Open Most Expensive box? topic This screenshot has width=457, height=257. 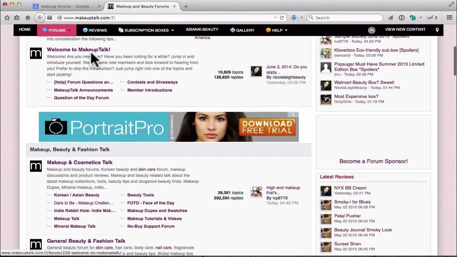click(356, 96)
